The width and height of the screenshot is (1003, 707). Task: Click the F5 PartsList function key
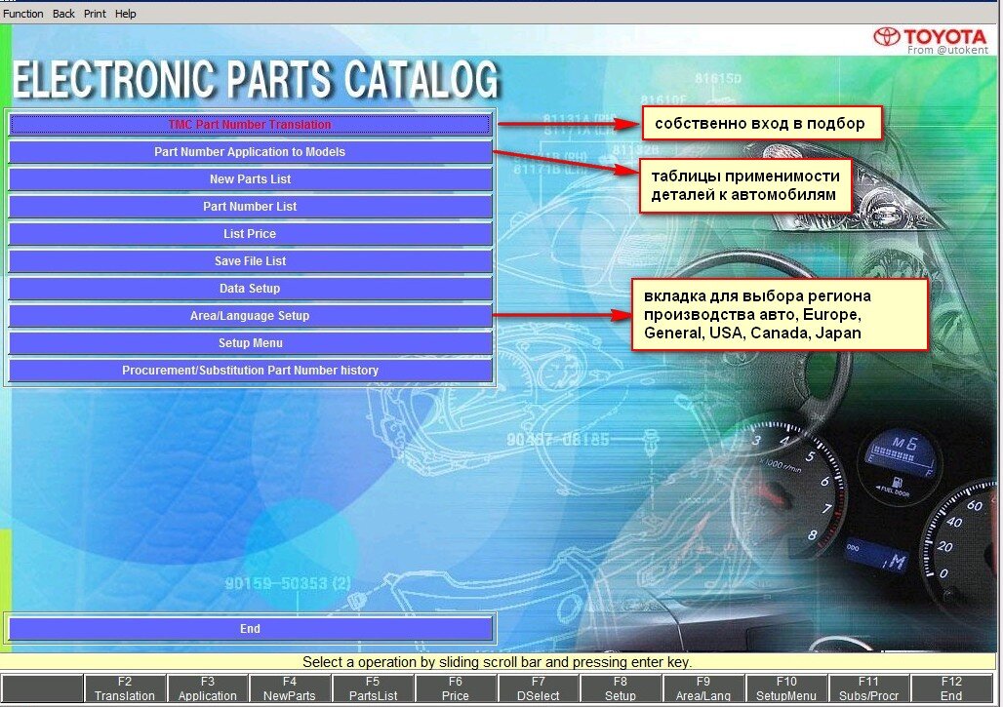pyautogui.click(x=373, y=689)
